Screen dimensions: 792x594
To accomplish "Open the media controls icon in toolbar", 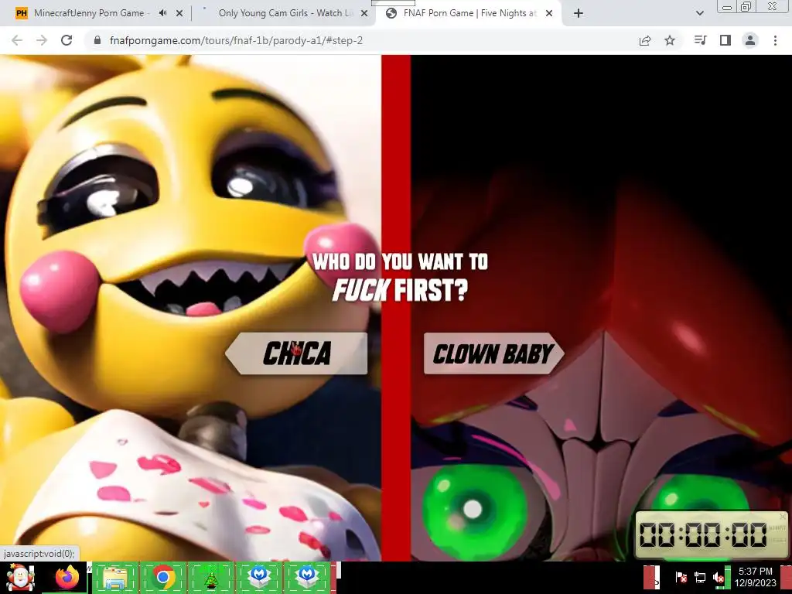I will [x=700, y=40].
